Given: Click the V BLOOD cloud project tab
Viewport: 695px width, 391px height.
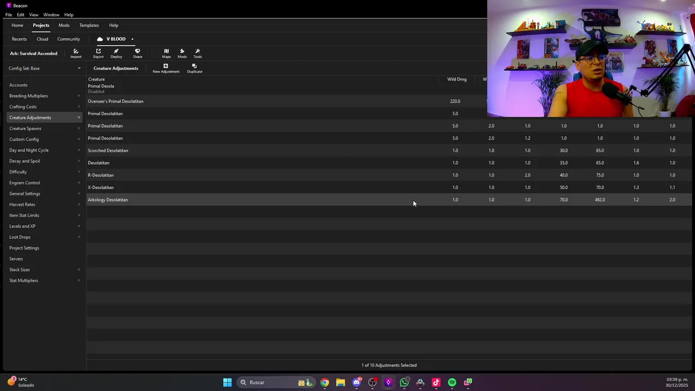Looking at the screenshot, I should pos(115,39).
